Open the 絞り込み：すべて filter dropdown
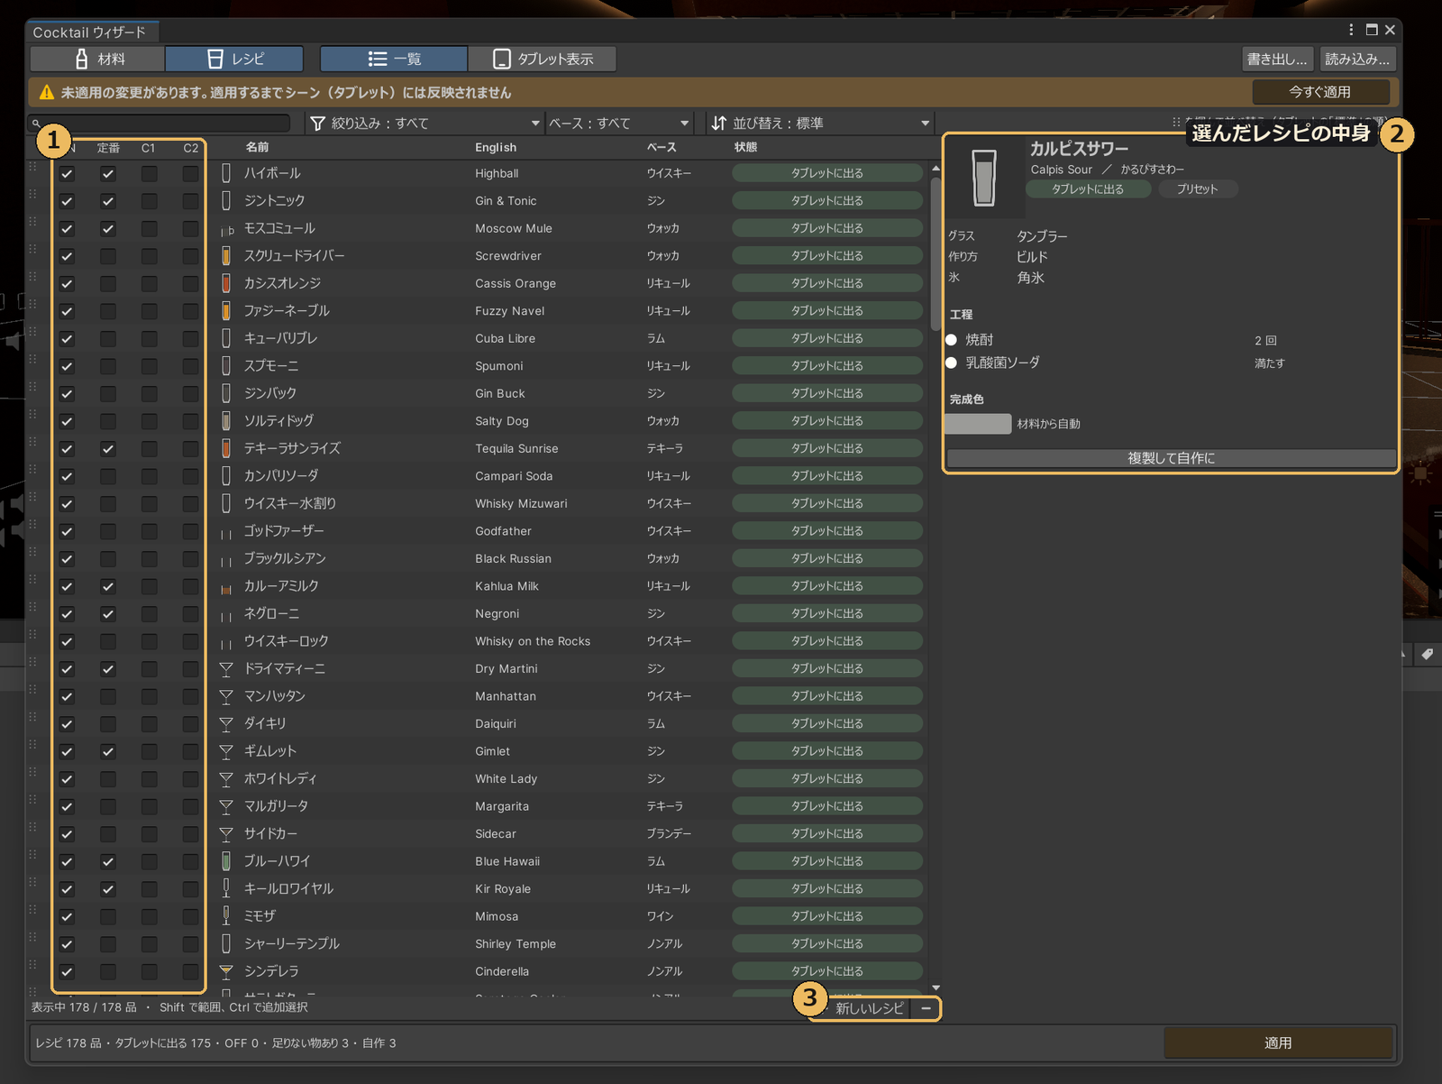 pos(424,123)
